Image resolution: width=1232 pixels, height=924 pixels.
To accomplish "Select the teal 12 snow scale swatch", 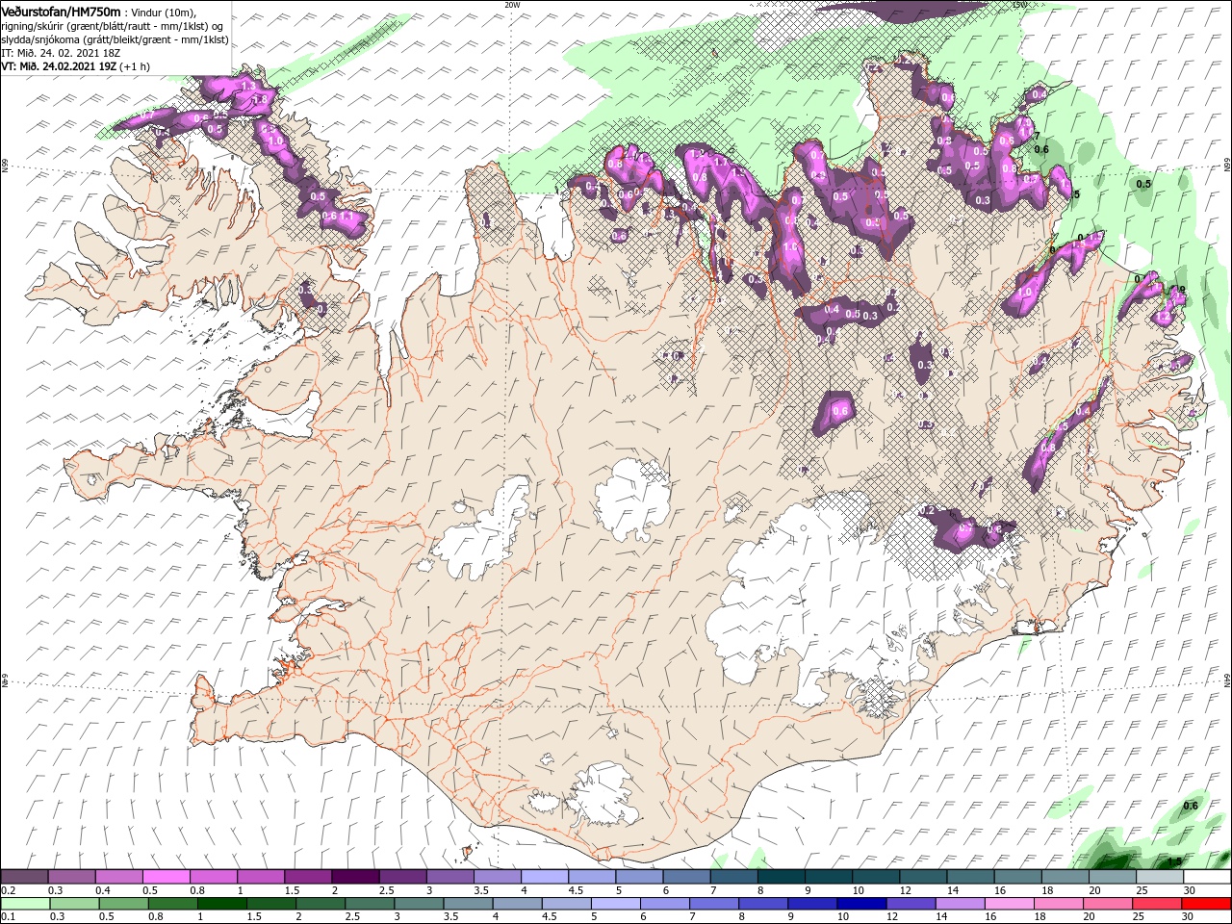I will coord(924,877).
